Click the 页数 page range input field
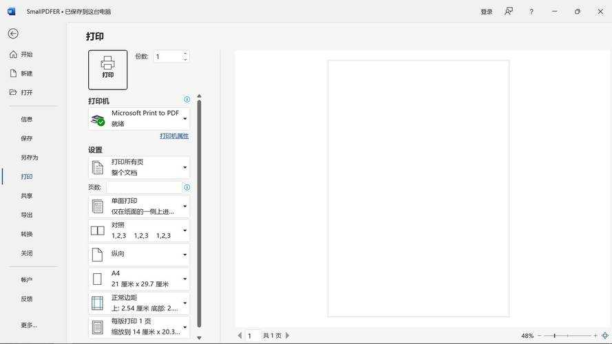Screen dimensions: 612x344 pos(143,187)
